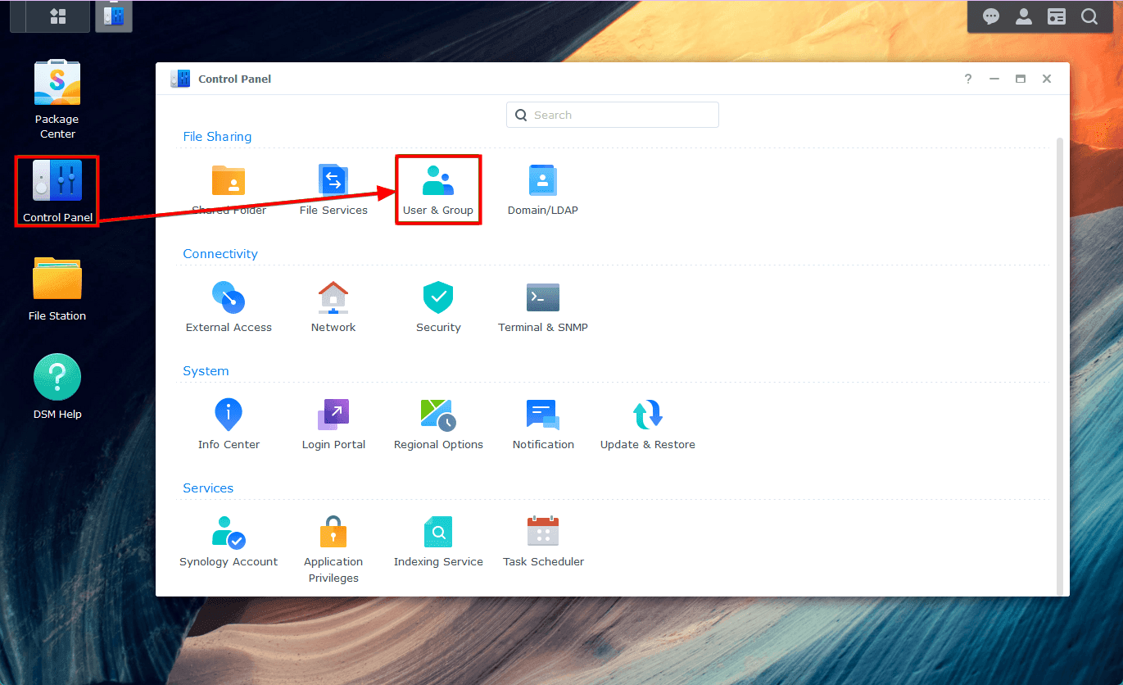Open User & Group settings
Screen dimensions: 1123x685
[x=438, y=189]
